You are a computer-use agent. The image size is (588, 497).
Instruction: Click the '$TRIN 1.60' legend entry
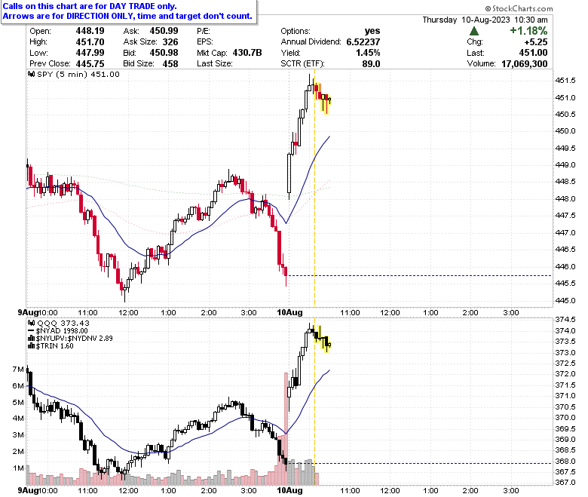click(x=55, y=346)
